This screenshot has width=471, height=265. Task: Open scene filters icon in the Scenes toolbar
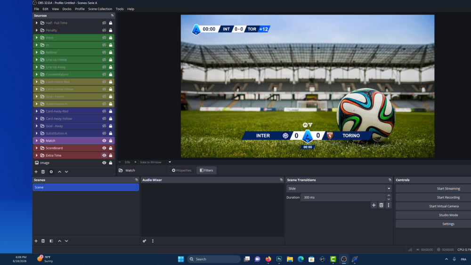(x=51, y=241)
